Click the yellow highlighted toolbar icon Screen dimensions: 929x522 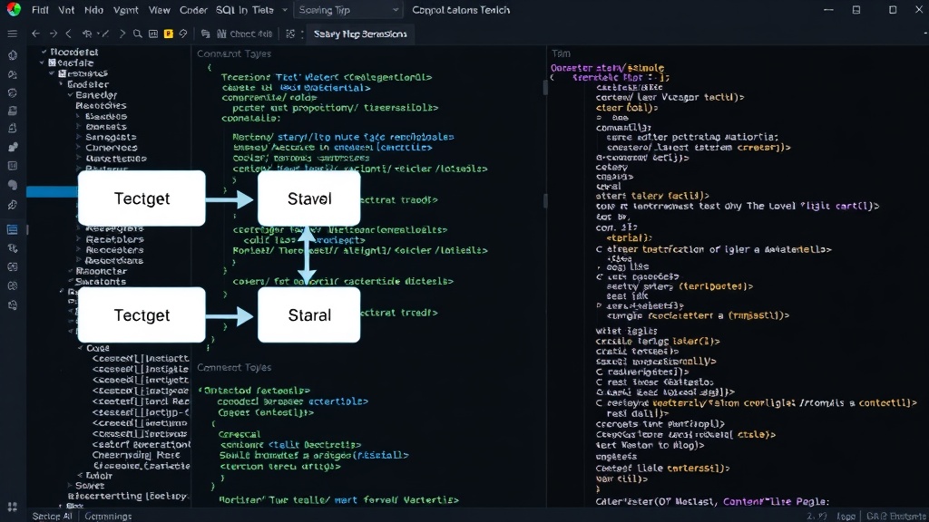click(x=168, y=34)
